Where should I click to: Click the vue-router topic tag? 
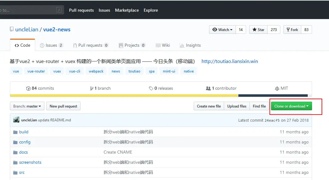[36, 71]
